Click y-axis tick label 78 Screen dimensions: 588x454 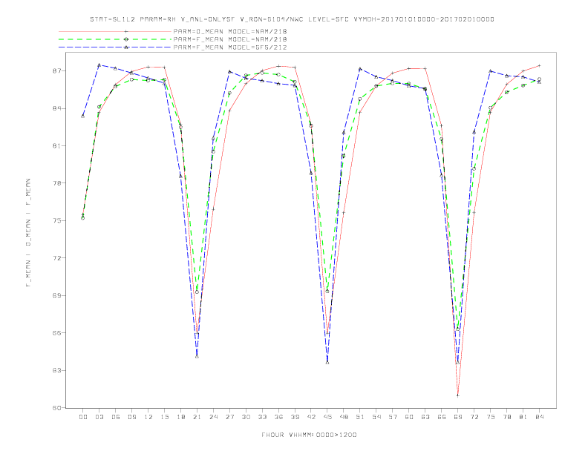click(x=57, y=183)
